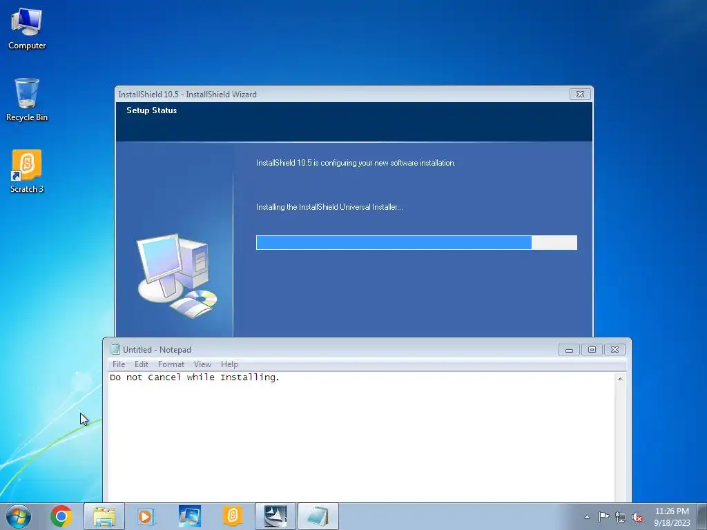Viewport: 707px width, 530px height.
Task: Close the InstallShield Wizard window
Action: tap(580, 94)
